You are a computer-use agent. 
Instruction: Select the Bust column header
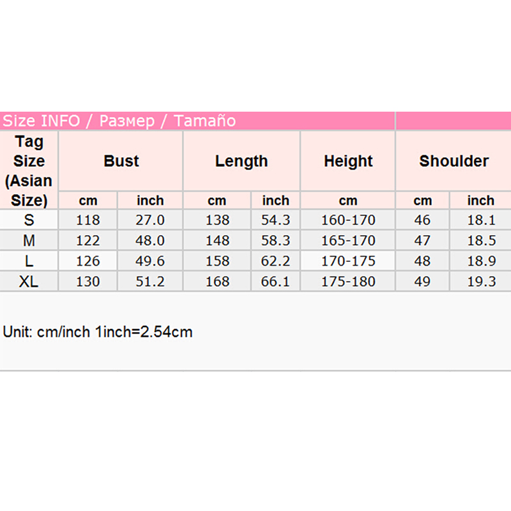(121, 161)
